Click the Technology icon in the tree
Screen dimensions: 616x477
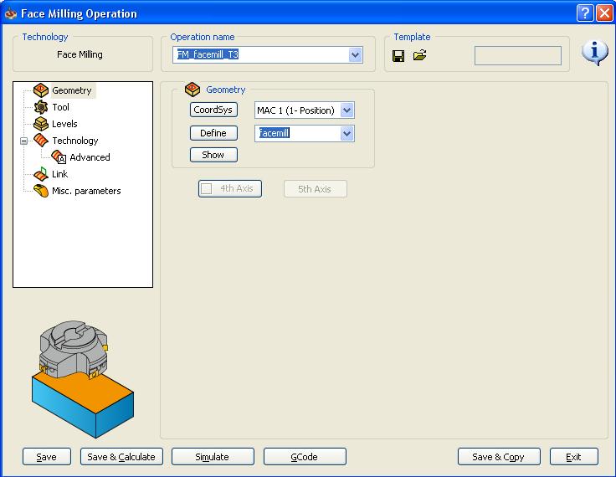[41, 141]
